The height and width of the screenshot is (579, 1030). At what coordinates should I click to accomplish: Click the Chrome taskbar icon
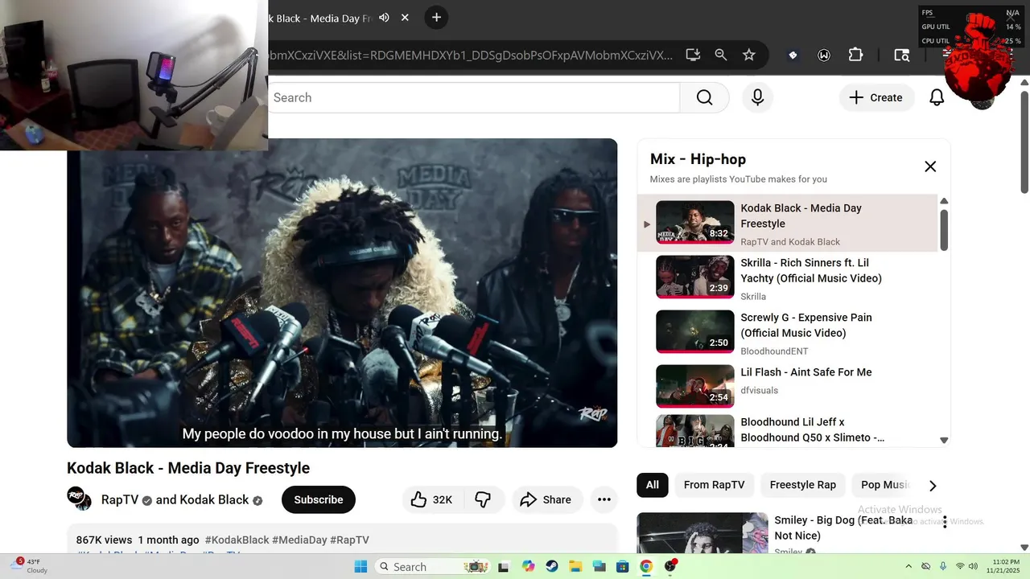[646, 566]
